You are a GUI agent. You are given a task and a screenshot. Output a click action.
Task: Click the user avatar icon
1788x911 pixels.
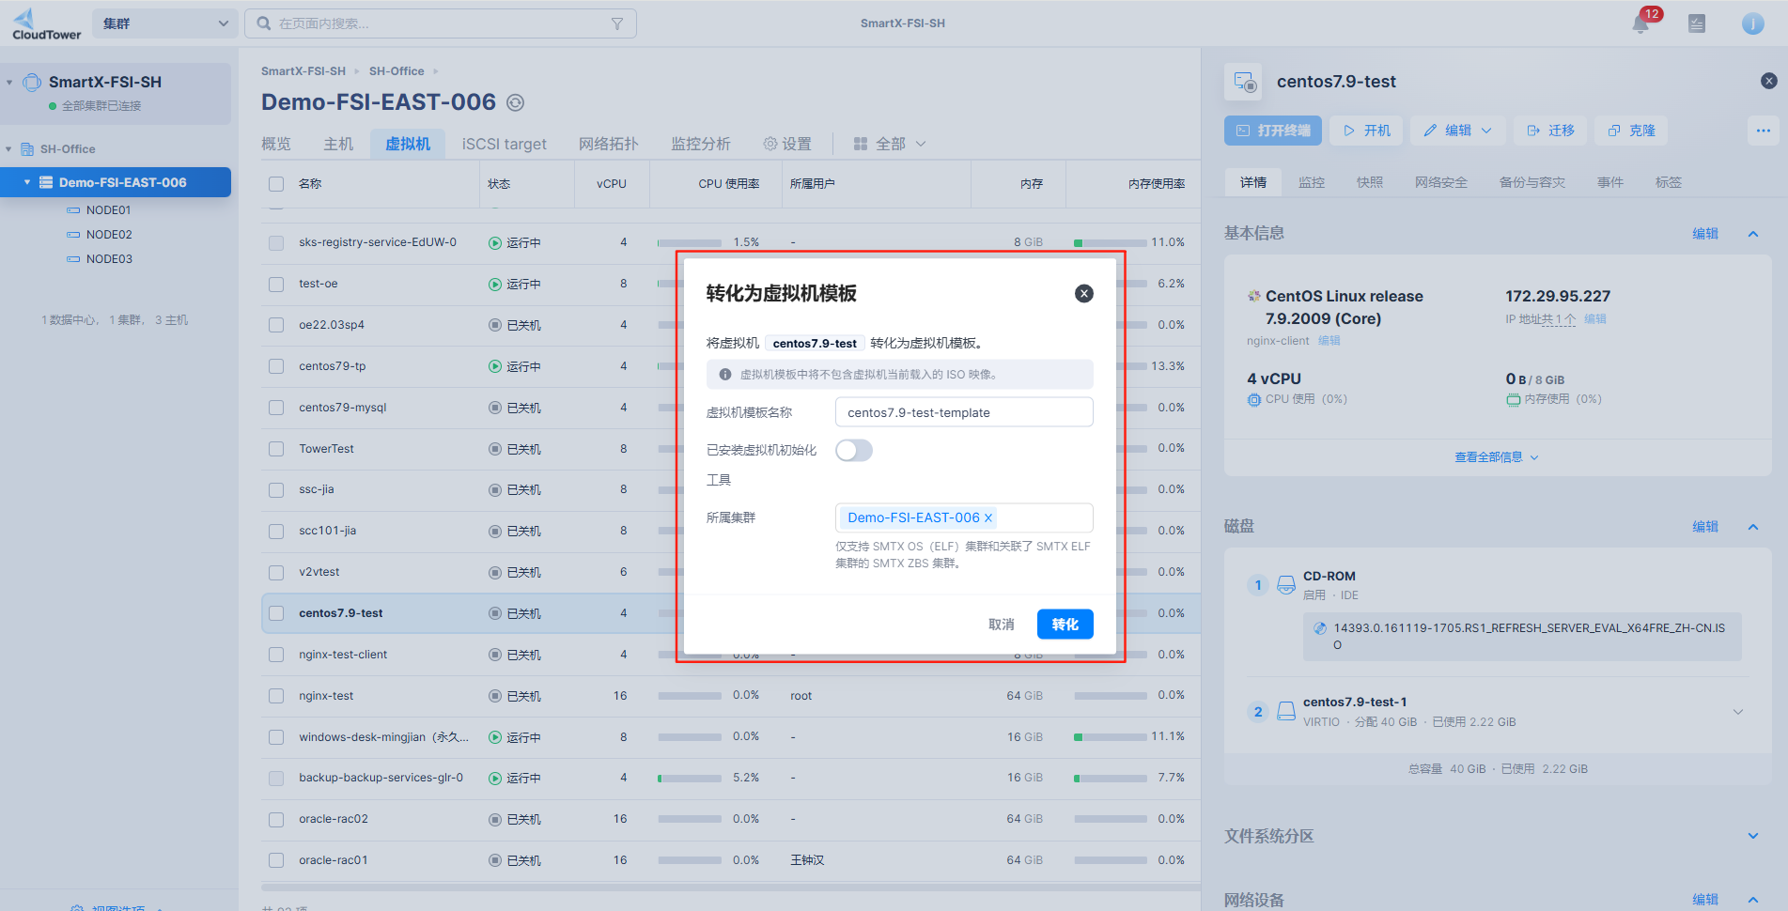pos(1752,23)
